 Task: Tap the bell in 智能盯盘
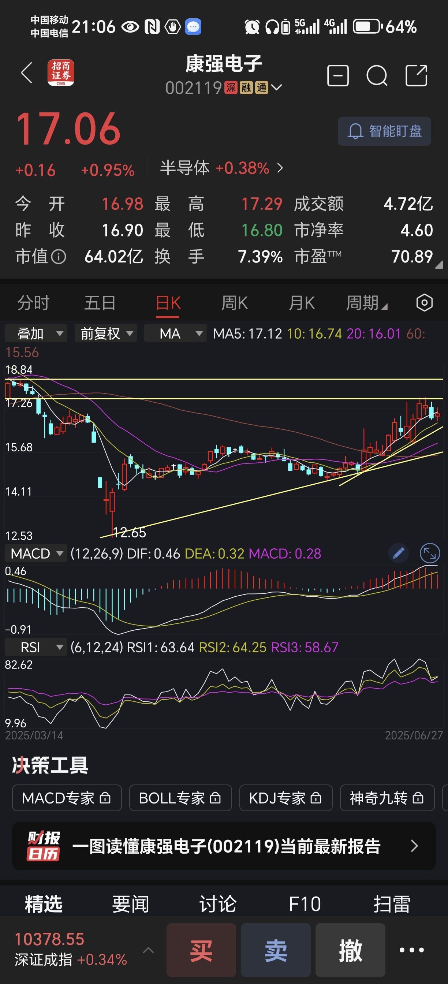[355, 131]
